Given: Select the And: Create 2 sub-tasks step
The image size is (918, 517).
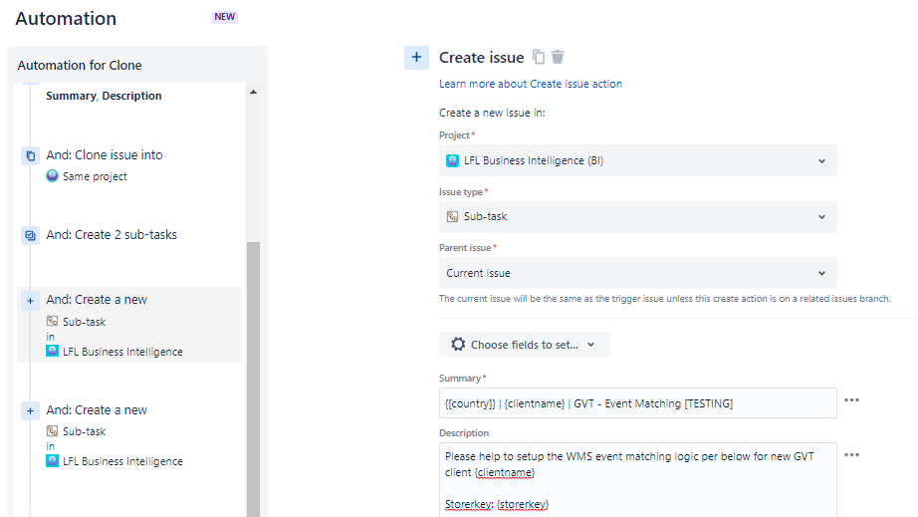Looking at the screenshot, I should (x=112, y=234).
